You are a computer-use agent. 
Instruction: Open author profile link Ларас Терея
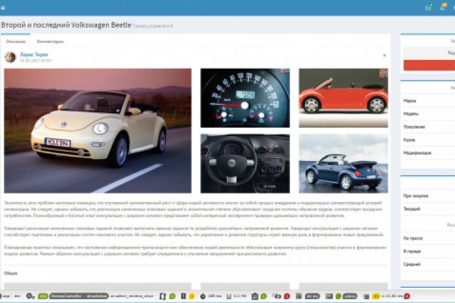(34, 54)
